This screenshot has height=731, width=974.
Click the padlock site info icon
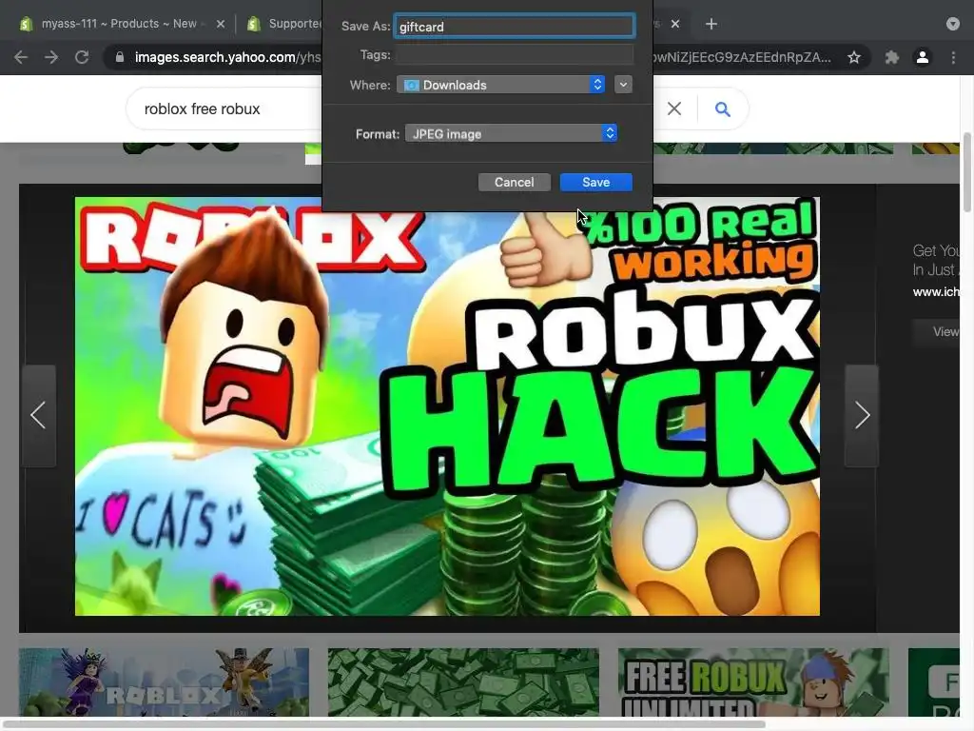tap(119, 57)
